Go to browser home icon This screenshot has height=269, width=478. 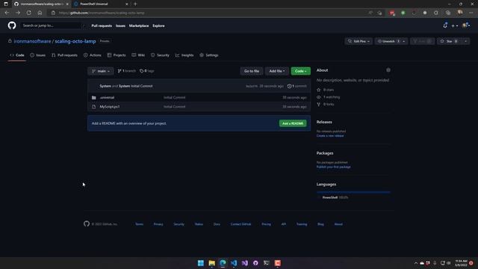click(x=40, y=13)
